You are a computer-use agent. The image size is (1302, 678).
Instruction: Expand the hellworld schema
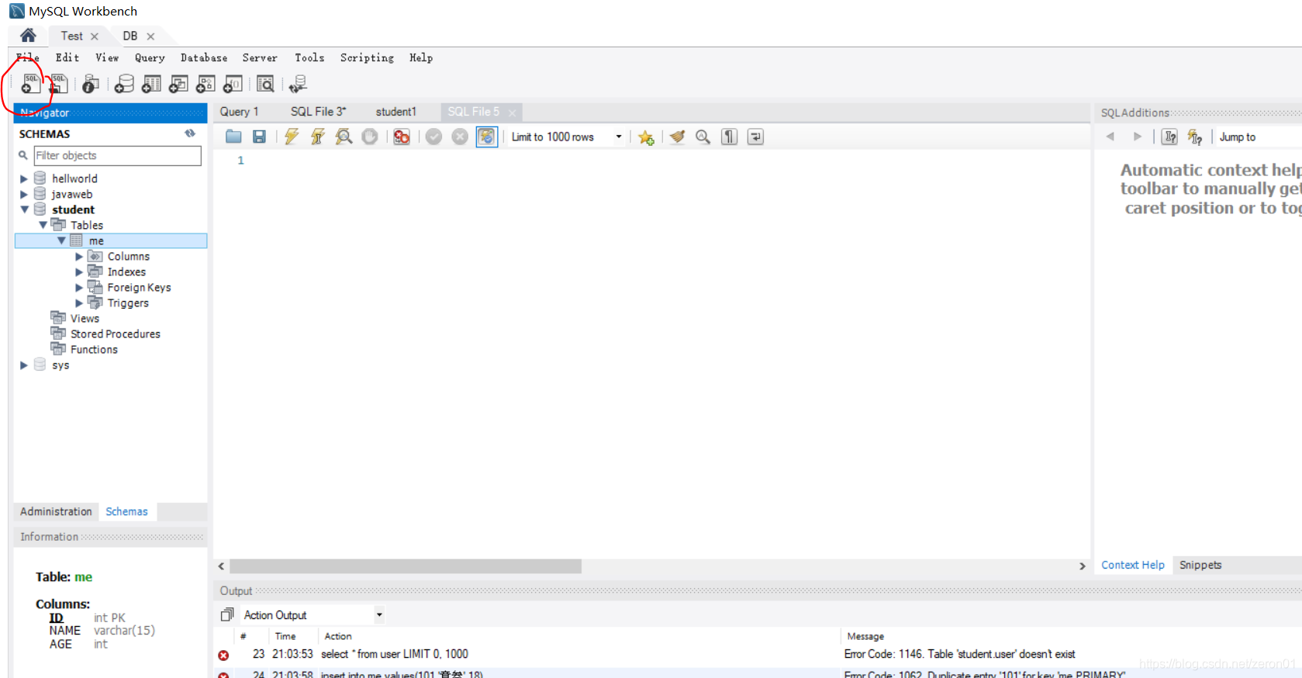point(23,178)
